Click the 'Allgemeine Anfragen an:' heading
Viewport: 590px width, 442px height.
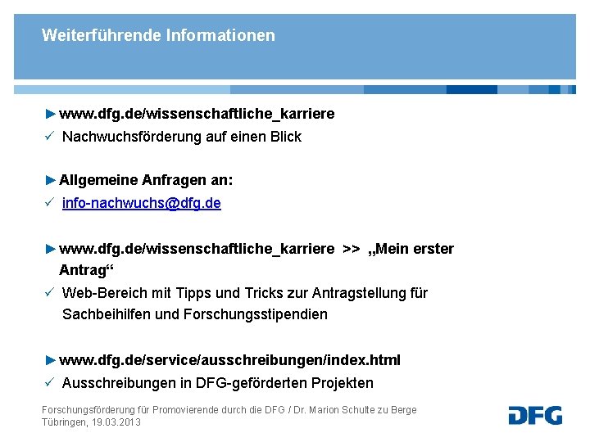146,180
